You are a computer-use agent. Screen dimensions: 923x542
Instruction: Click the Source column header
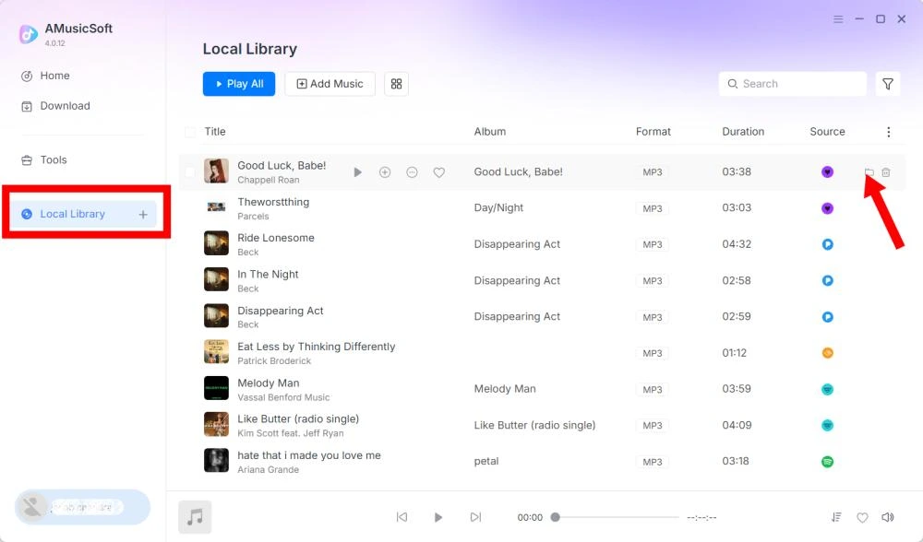(x=827, y=132)
